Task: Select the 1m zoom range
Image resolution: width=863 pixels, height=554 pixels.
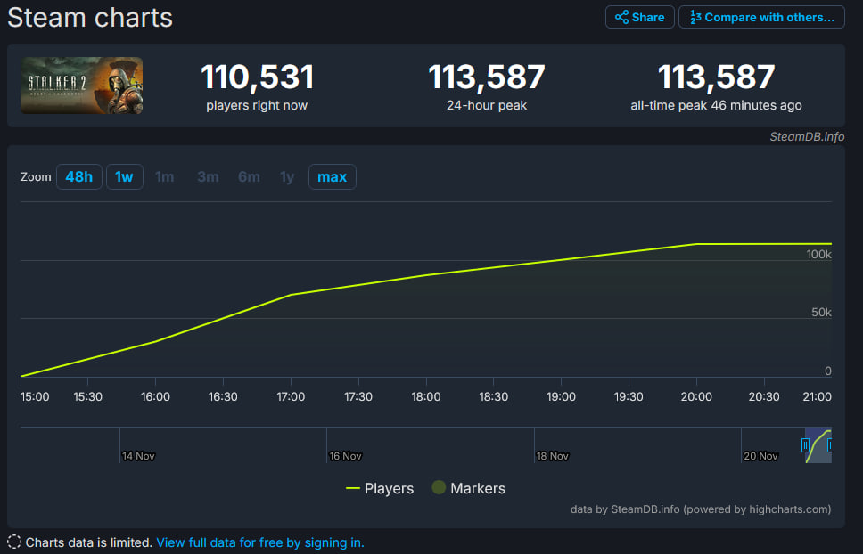Action: [x=165, y=177]
